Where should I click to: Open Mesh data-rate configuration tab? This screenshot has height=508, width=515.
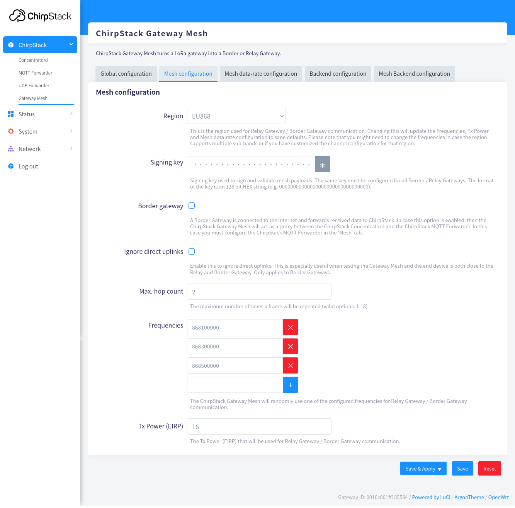click(261, 74)
